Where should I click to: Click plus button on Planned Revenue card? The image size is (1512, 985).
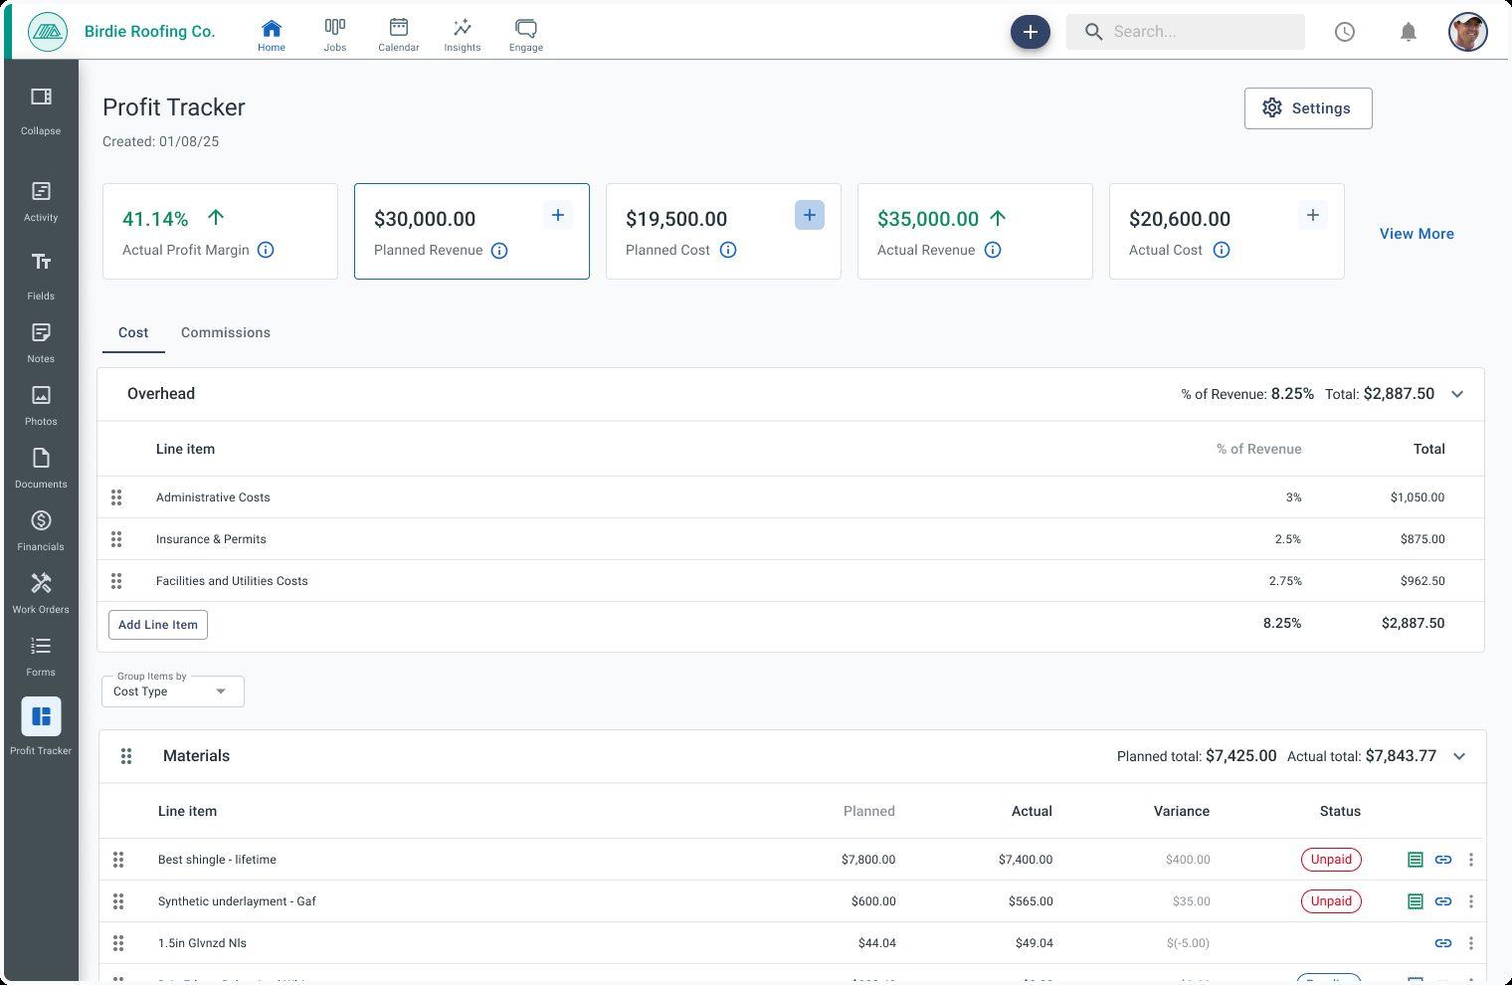coord(558,215)
